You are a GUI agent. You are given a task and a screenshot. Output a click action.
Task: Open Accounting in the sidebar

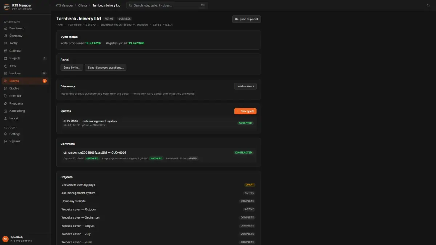(x=25, y=111)
